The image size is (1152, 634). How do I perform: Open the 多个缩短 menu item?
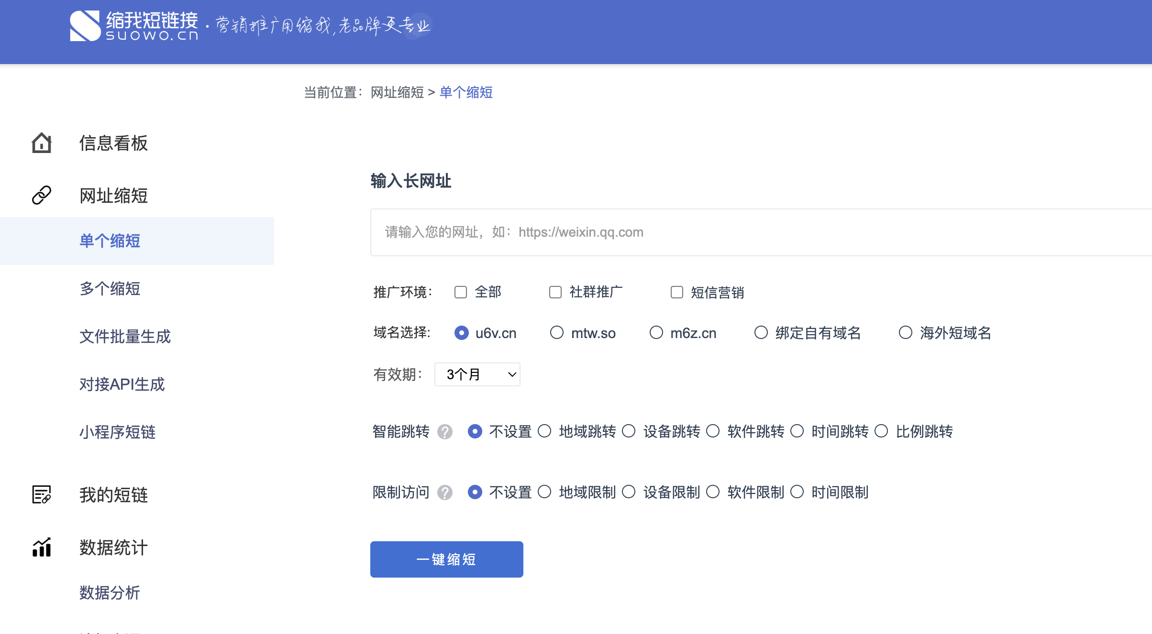click(110, 289)
